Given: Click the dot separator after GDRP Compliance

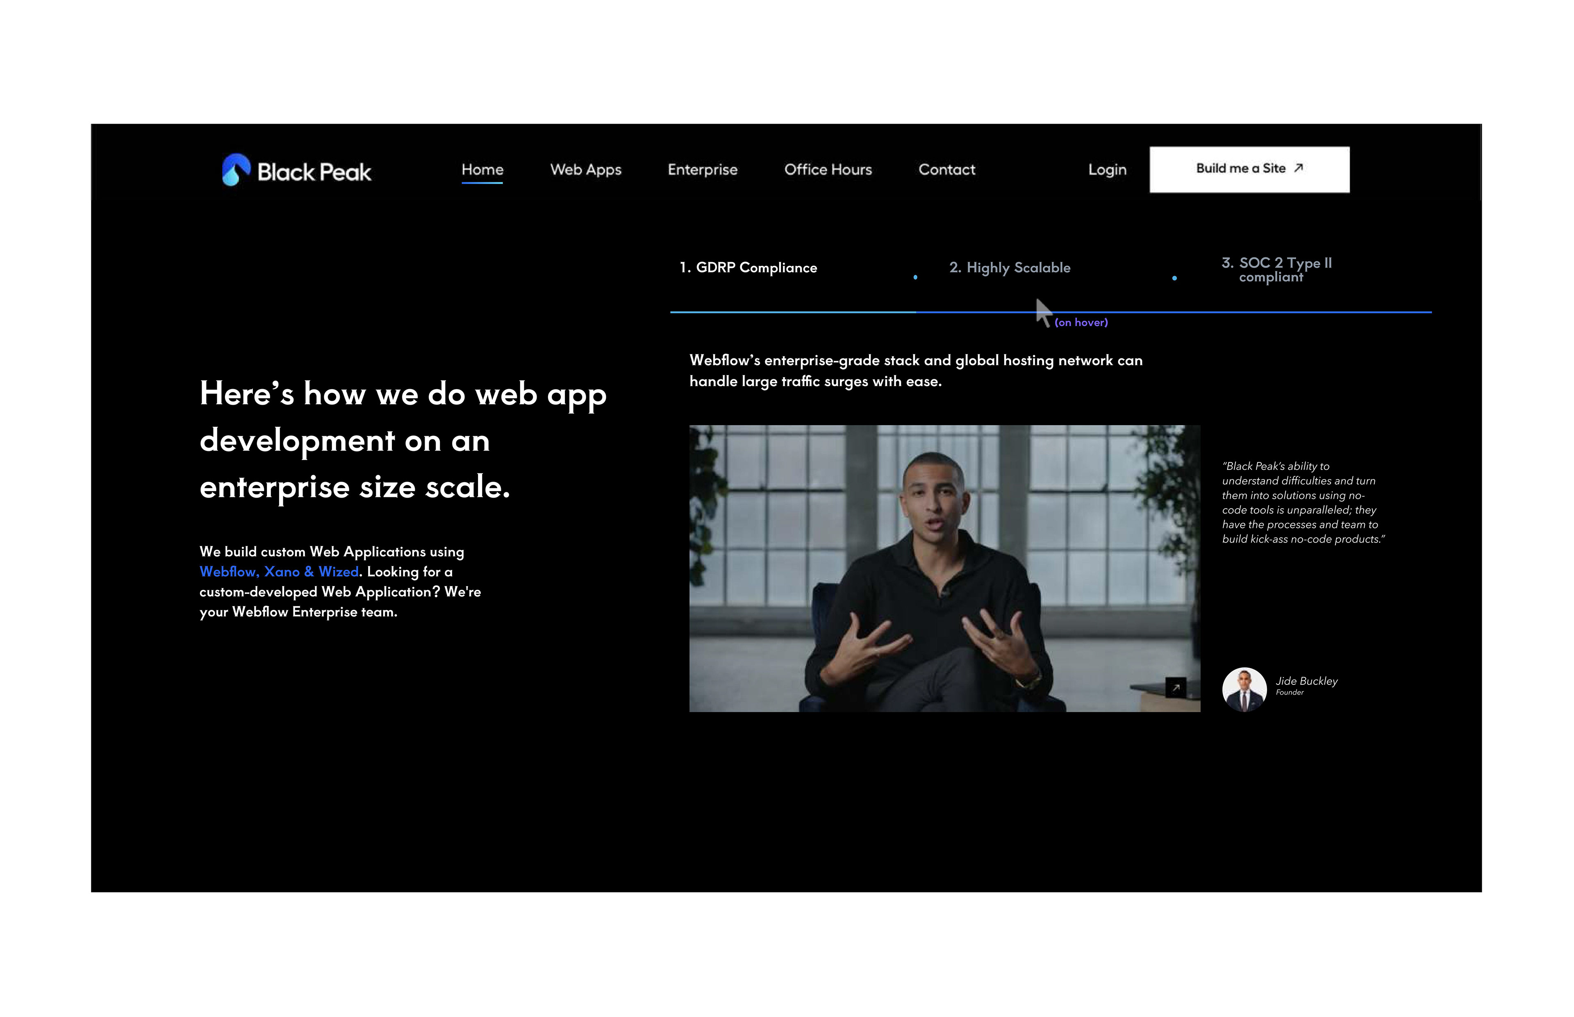Looking at the screenshot, I should click(915, 277).
